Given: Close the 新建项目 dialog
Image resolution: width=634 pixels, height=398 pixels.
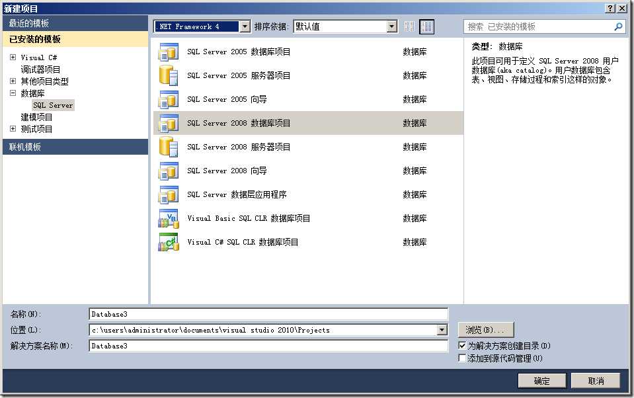Looking at the screenshot, I should 622,8.
